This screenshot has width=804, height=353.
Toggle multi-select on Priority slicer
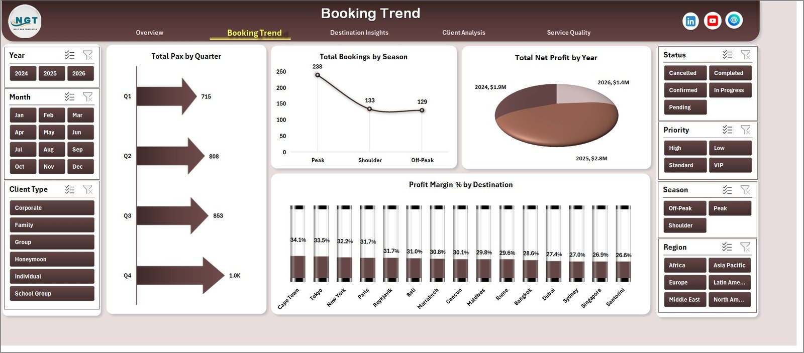coord(727,130)
